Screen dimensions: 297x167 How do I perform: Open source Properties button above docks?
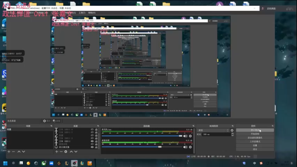pos(47,121)
